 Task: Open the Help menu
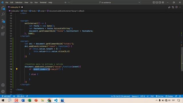50,3
